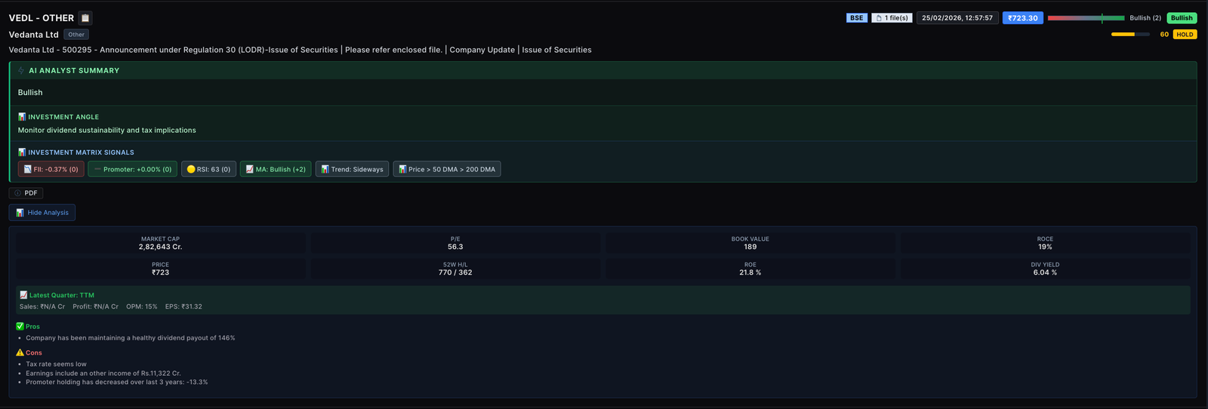
Task: Click the Sales: ₹N/A Cr text
Action: point(42,307)
